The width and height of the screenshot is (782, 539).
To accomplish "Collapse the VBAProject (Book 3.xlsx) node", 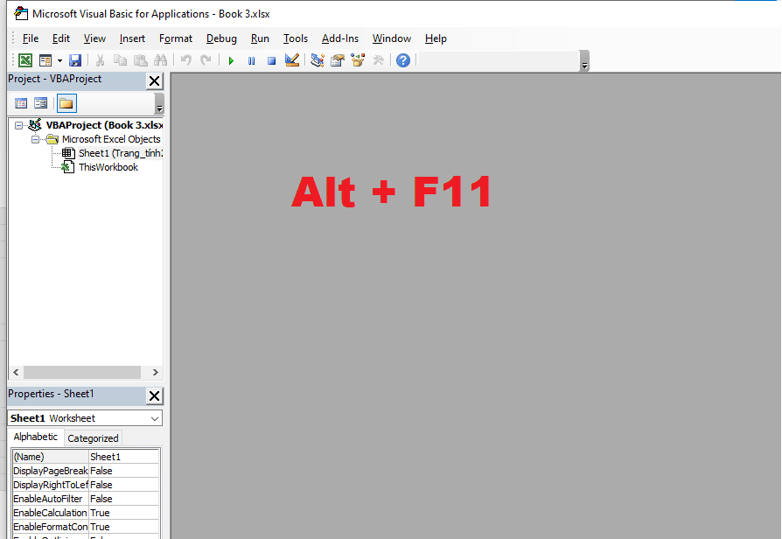I will click(18, 125).
